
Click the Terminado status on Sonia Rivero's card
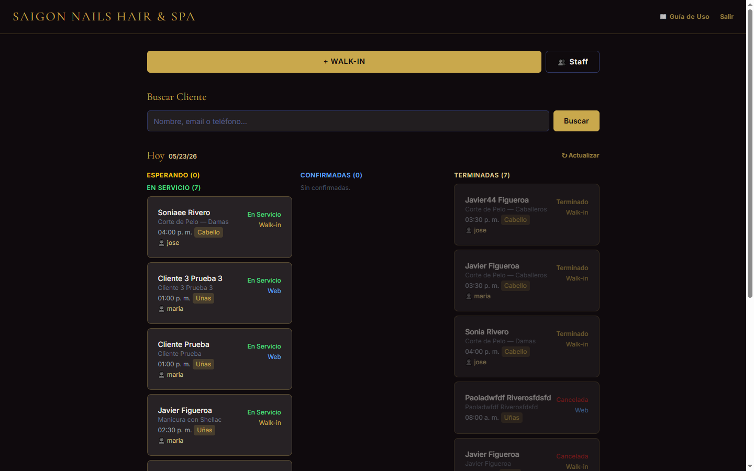point(572,334)
